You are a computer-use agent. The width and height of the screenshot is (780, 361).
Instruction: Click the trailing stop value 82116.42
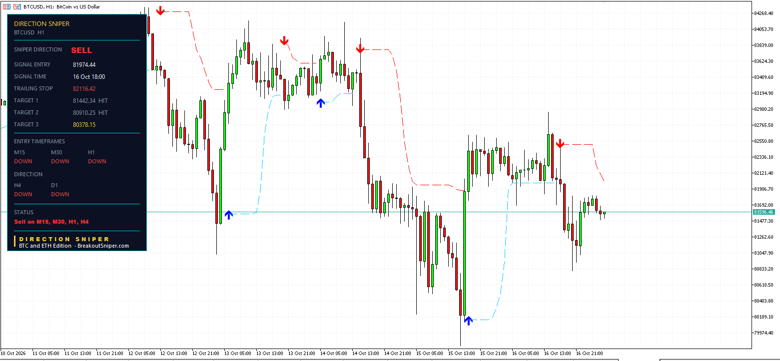[84, 88]
